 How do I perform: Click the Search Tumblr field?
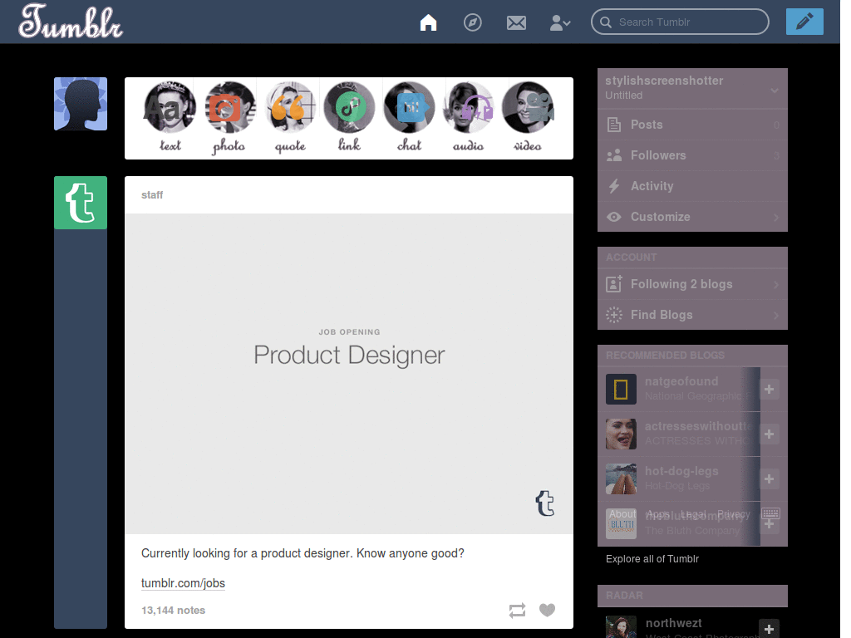coord(680,22)
